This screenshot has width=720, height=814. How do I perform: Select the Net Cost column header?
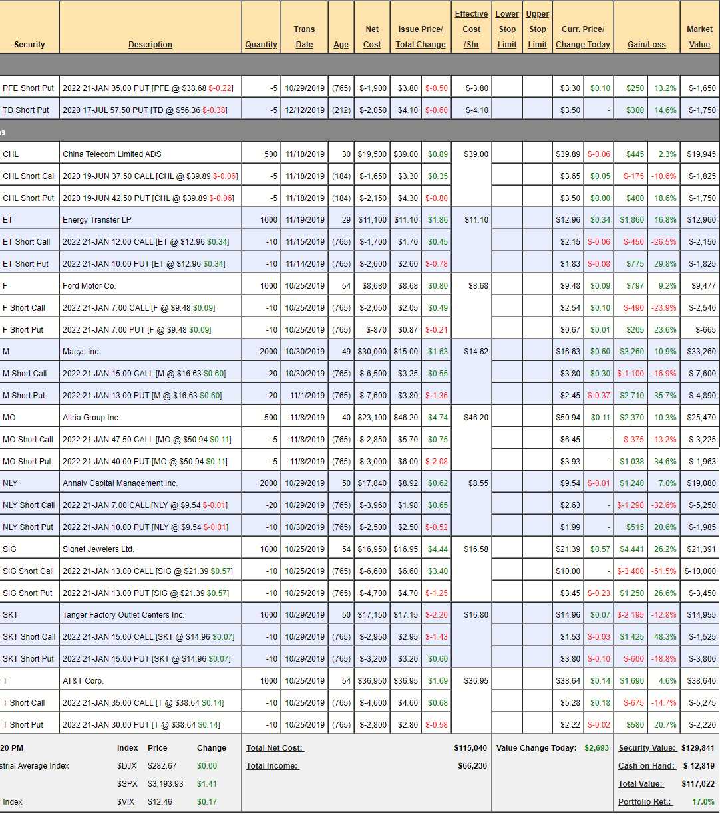(372, 37)
